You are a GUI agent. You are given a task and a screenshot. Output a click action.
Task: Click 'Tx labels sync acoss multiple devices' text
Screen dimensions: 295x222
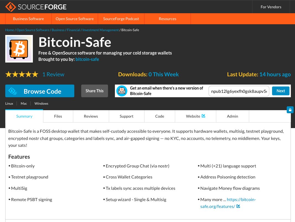pos(141,188)
